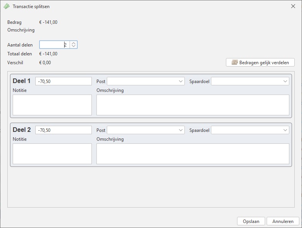
Task: Select the Omschrijving text area in Deel 2
Action: [192, 154]
